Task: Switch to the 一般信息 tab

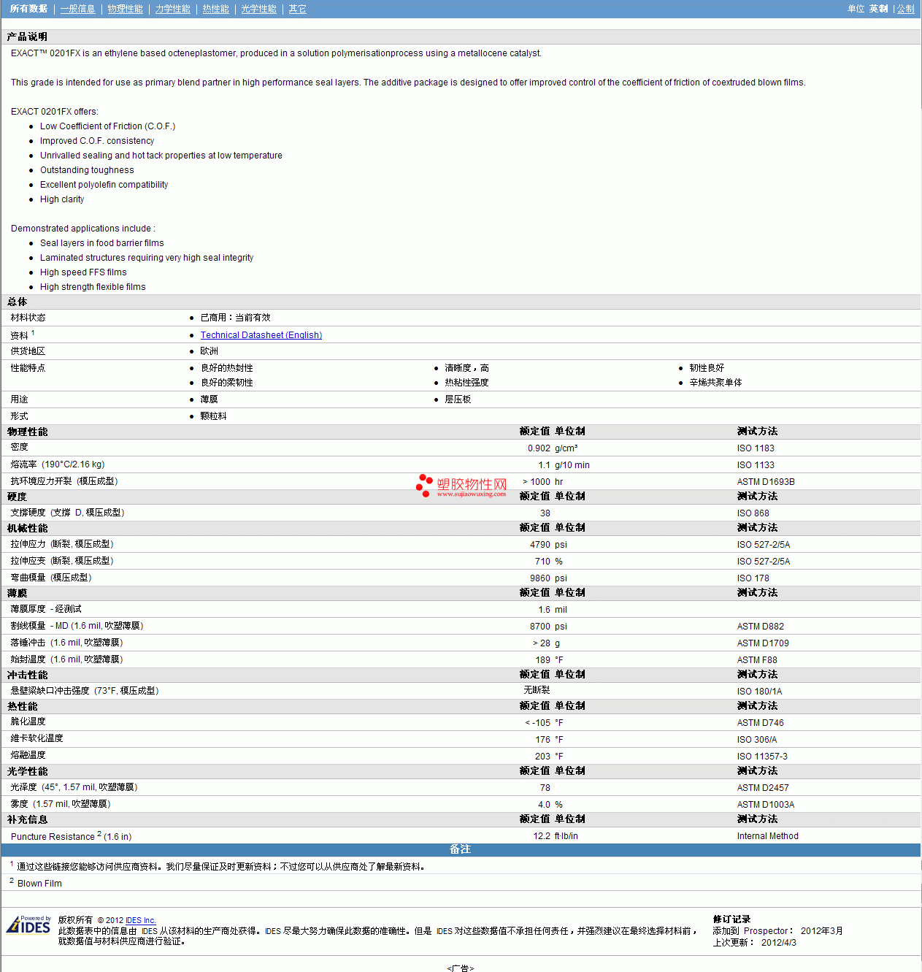Action: click(78, 9)
